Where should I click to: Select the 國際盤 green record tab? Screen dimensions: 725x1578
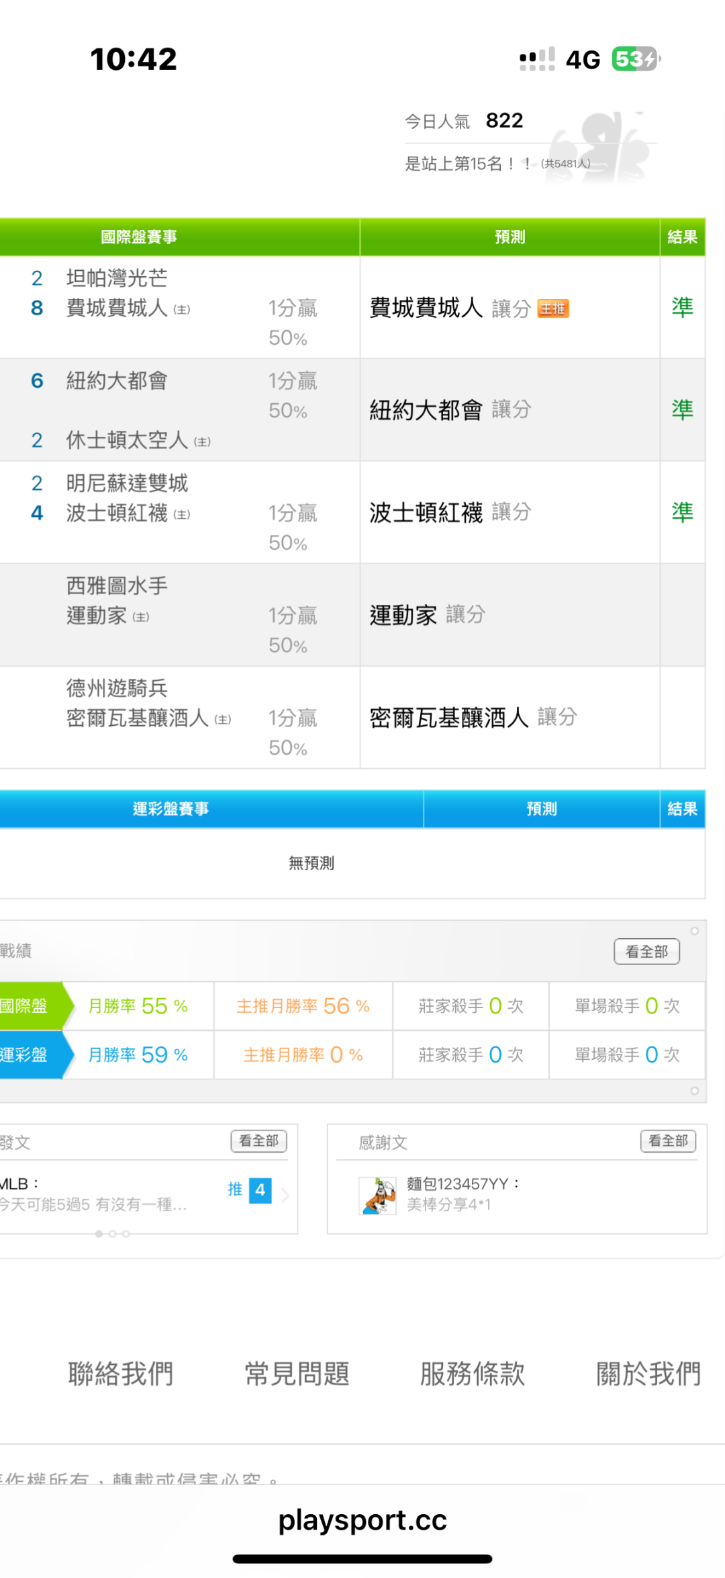pyautogui.click(x=30, y=1006)
